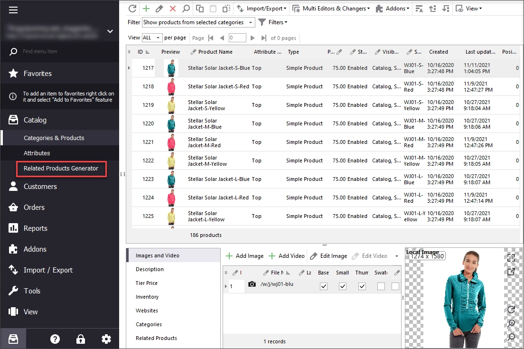Open Favorites in sidebar

[x=37, y=74]
